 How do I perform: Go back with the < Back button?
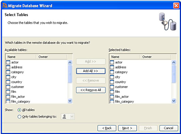pyautogui.click(x=107, y=128)
